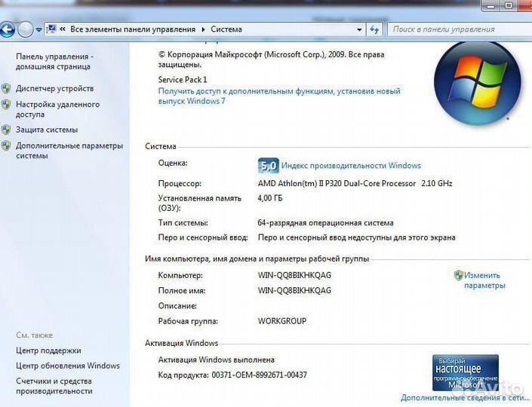Click computer name 'WIN-QQ8BIKHKQAG' next to 'Компьютер:'
Viewport: 532px width, 407px height.
click(294, 275)
